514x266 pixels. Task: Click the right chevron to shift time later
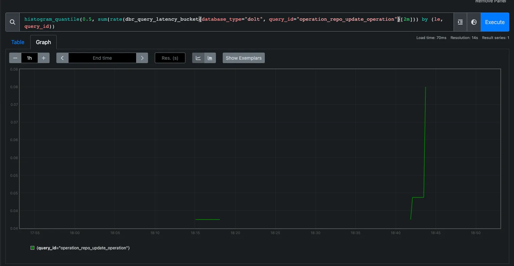click(x=142, y=58)
